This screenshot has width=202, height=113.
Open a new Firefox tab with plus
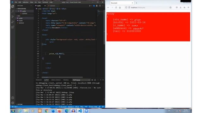(x=136, y=3)
